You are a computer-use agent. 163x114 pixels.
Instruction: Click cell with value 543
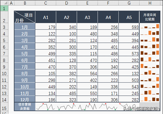pyautogui.click(x=129, y=86)
